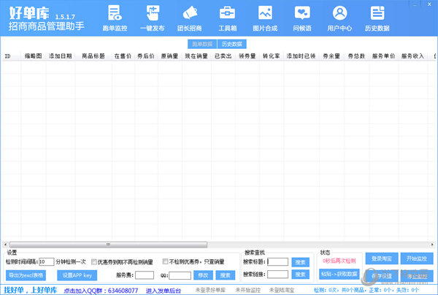Open the 跑单监控 module icon

[115, 18]
